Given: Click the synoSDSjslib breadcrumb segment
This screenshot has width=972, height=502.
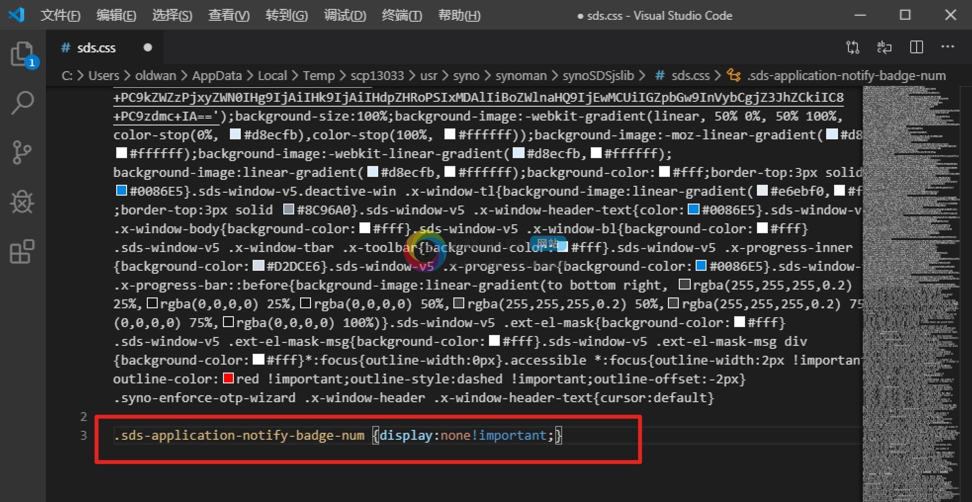Looking at the screenshot, I should click(598, 76).
